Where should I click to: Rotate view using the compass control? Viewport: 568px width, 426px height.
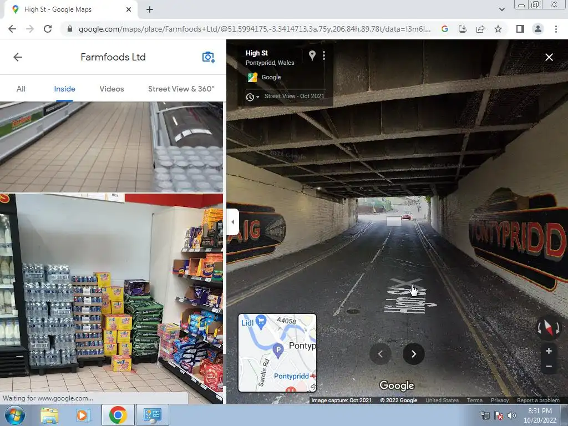549,328
